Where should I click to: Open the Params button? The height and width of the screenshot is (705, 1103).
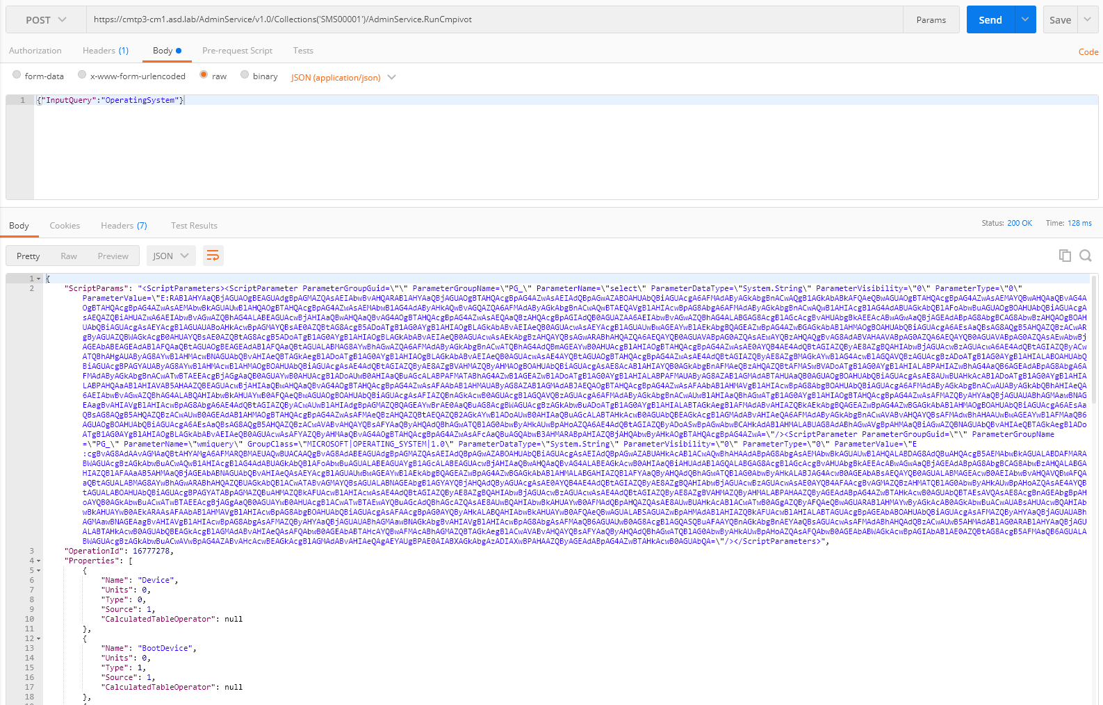coord(931,20)
